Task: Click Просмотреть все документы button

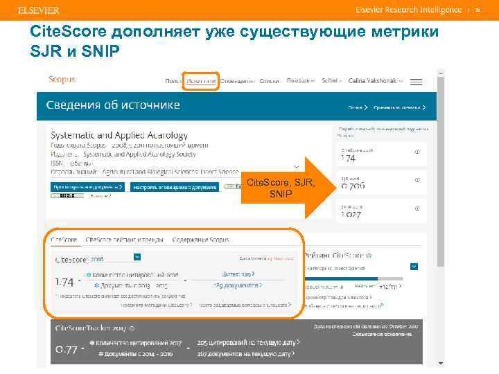Action: pyautogui.click(x=87, y=187)
